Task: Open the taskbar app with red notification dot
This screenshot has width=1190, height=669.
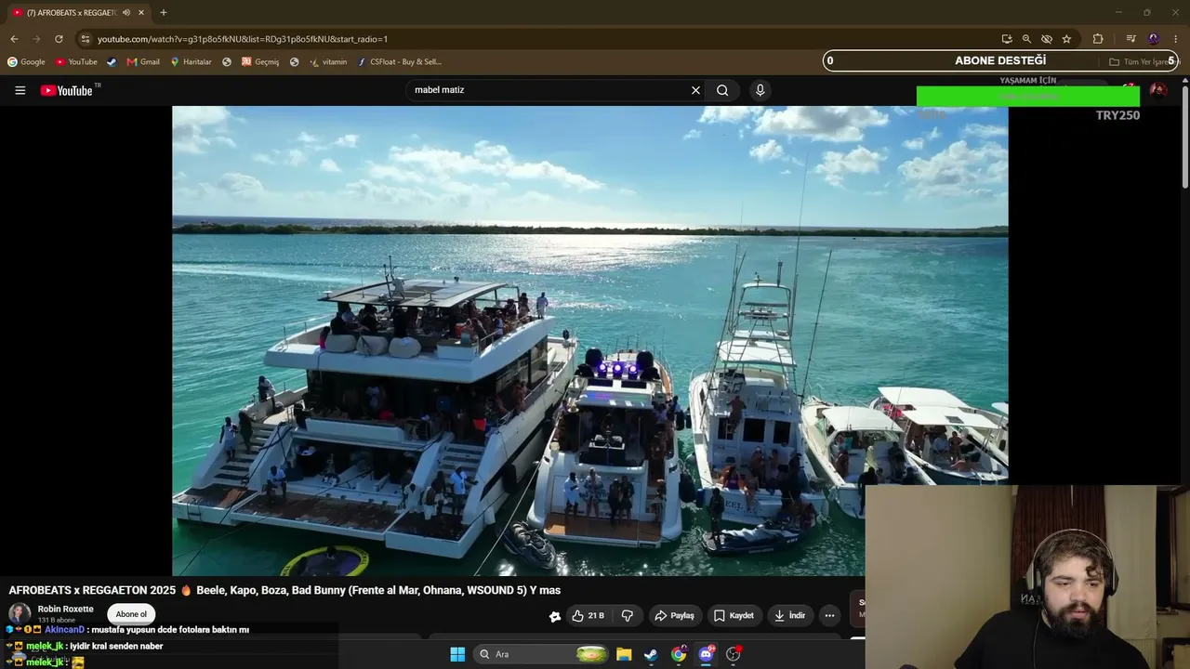Action: tap(734, 654)
